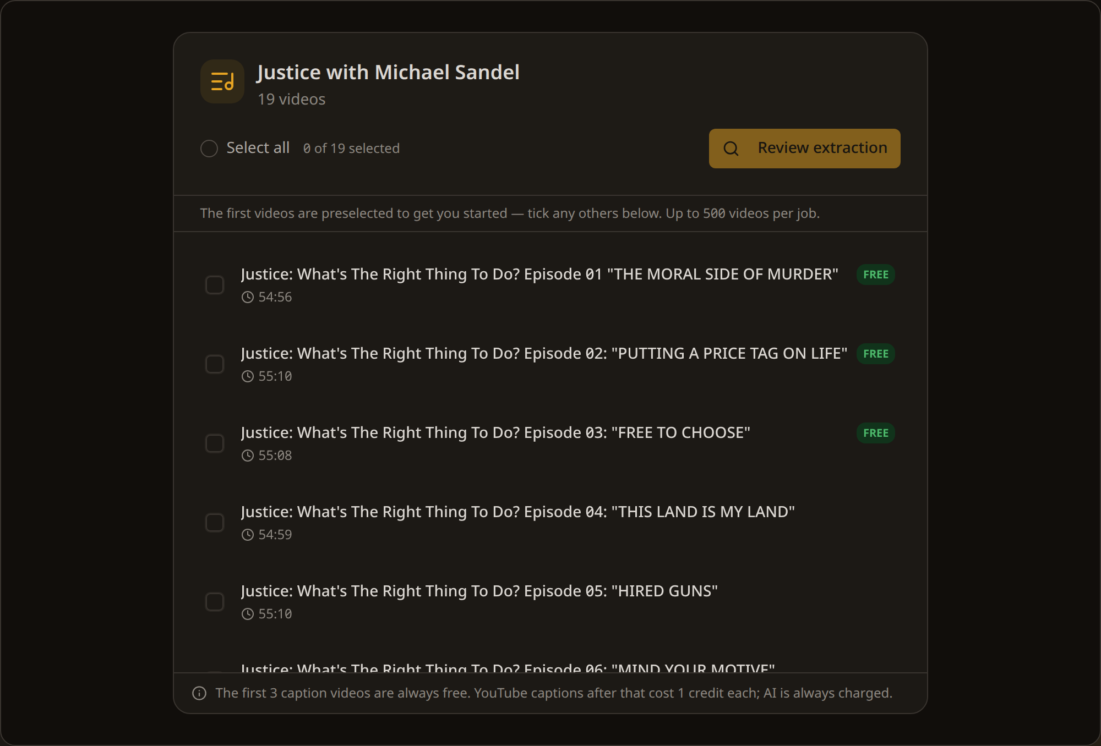Click the 54:59 duration text
The width and height of the screenshot is (1101, 746).
click(x=275, y=535)
